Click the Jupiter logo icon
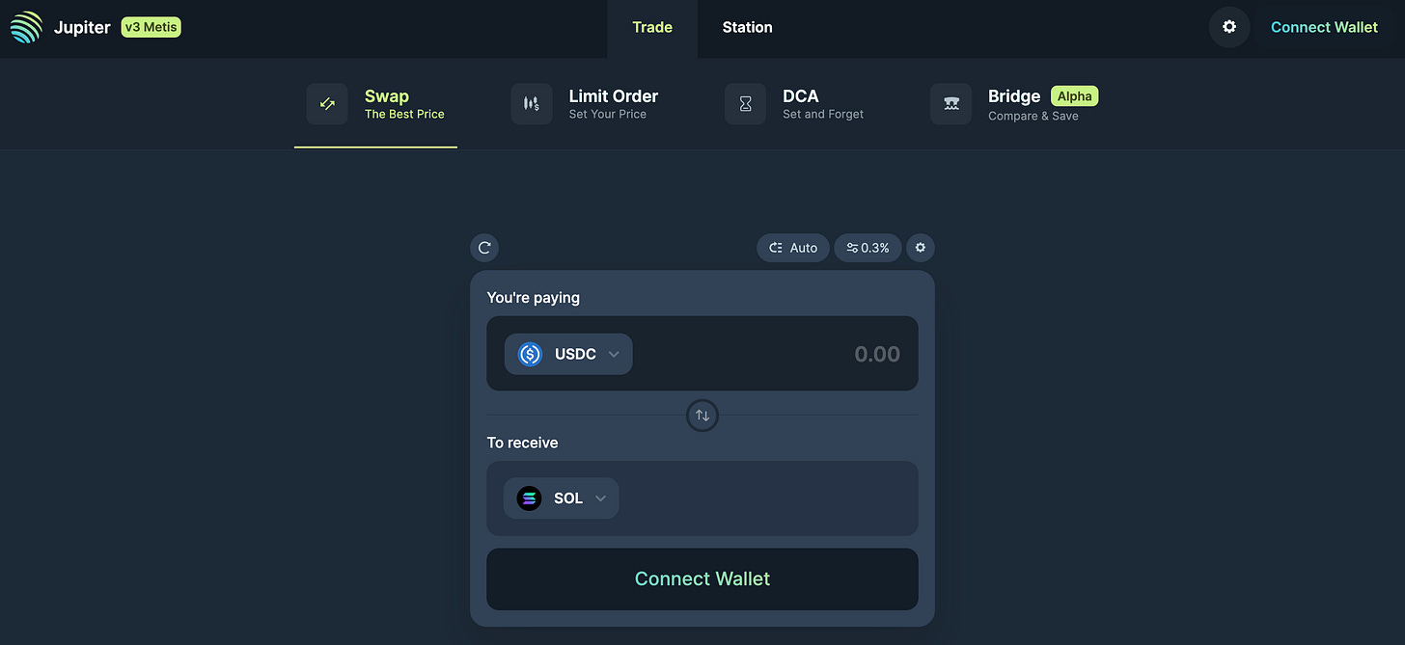Screen dimensions: 1405x645 27,27
